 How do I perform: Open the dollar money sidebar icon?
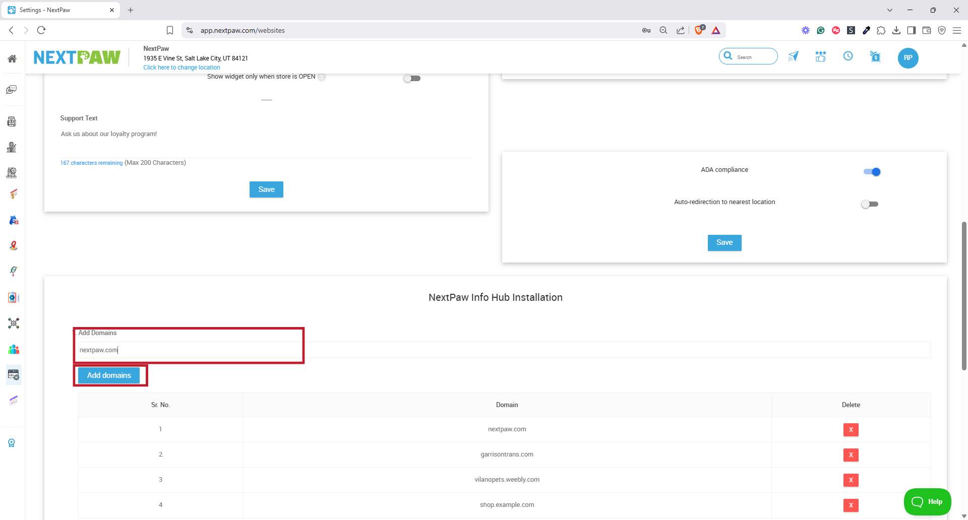tap(12, 121)
